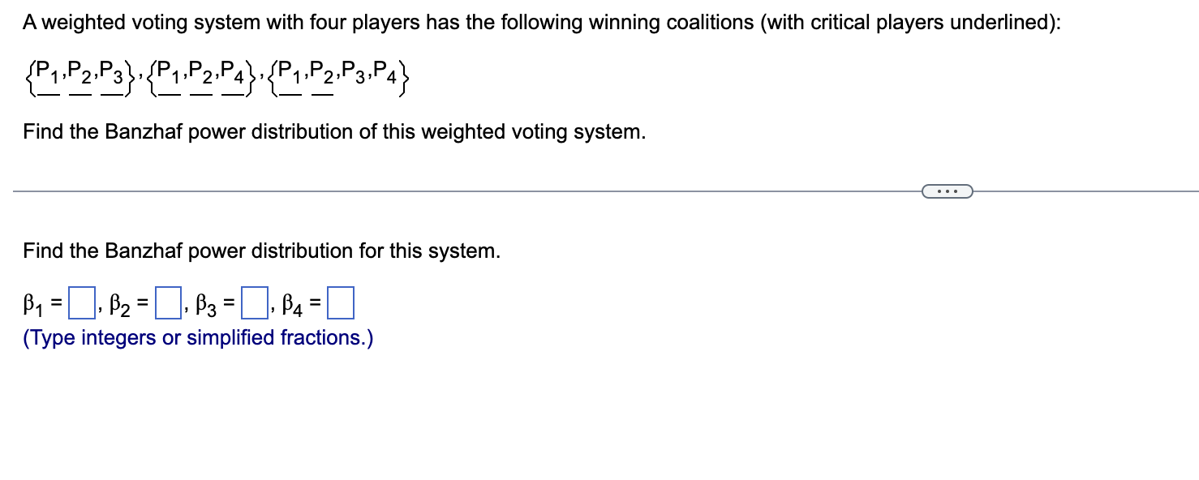Select the underlined P2 in the first coalition

click(x=78, y=75)
